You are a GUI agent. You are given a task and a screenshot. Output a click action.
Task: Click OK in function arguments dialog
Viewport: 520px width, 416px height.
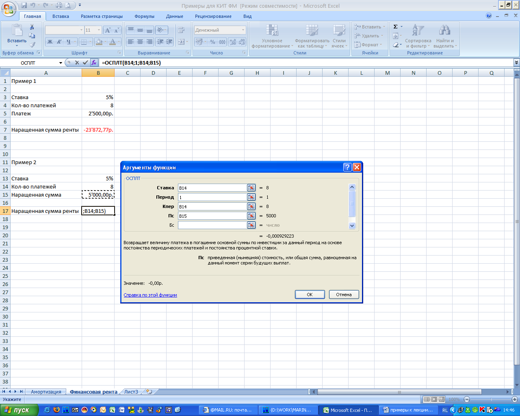pyautogui.click(x=310, y=295)
